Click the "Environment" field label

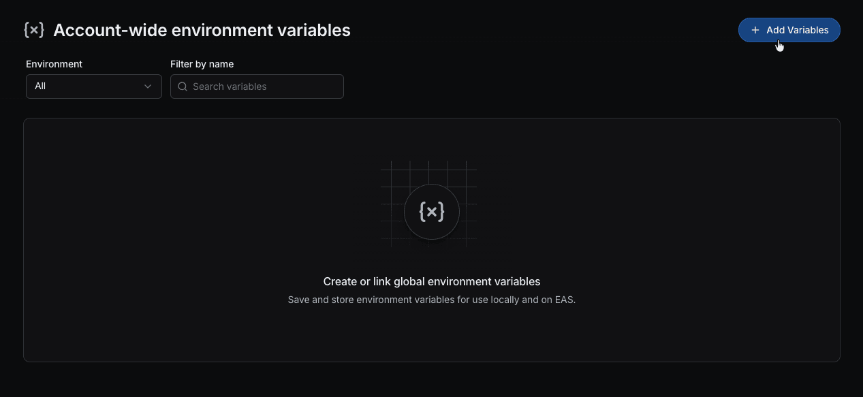click(54, 64)
